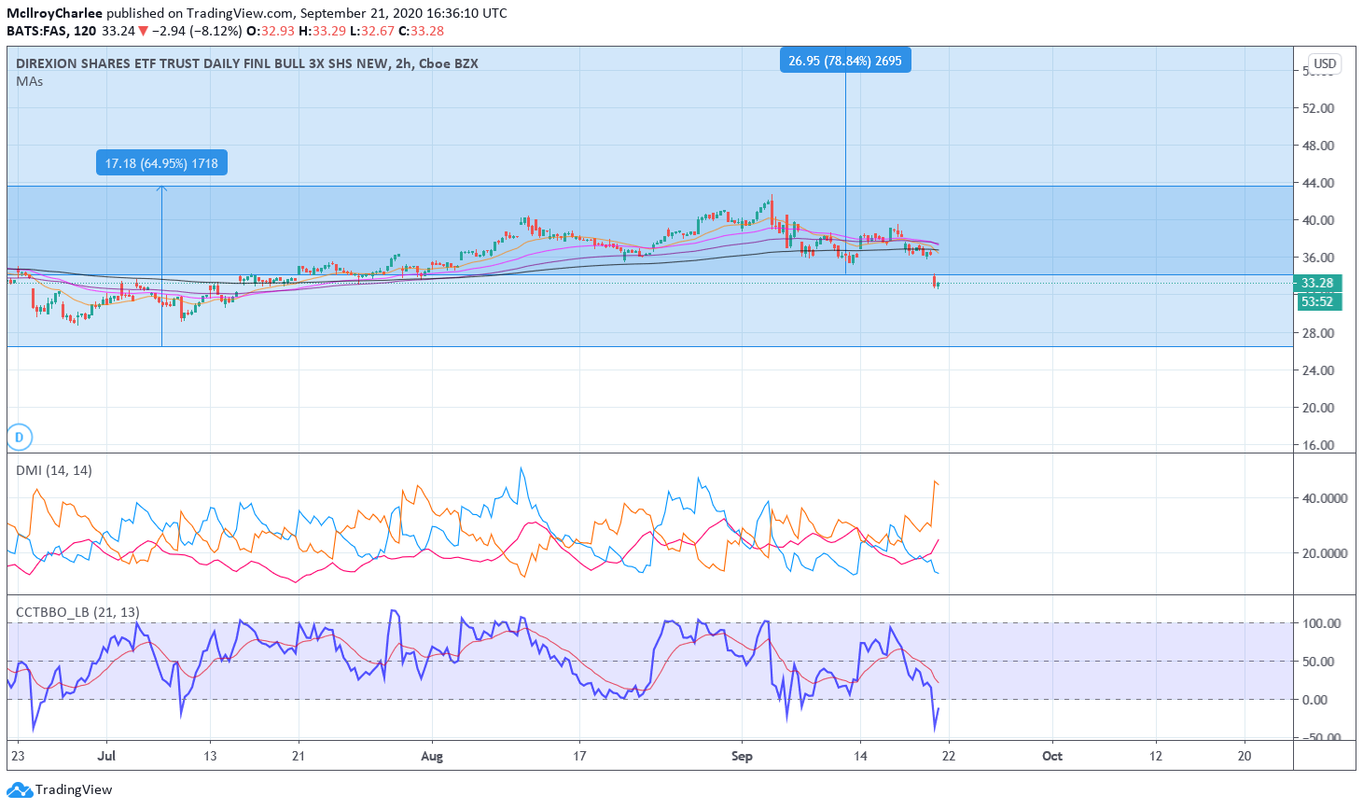Click the 28.00 price axis label
This screenshot has height=809, width=1363.
pos(1318,333)
